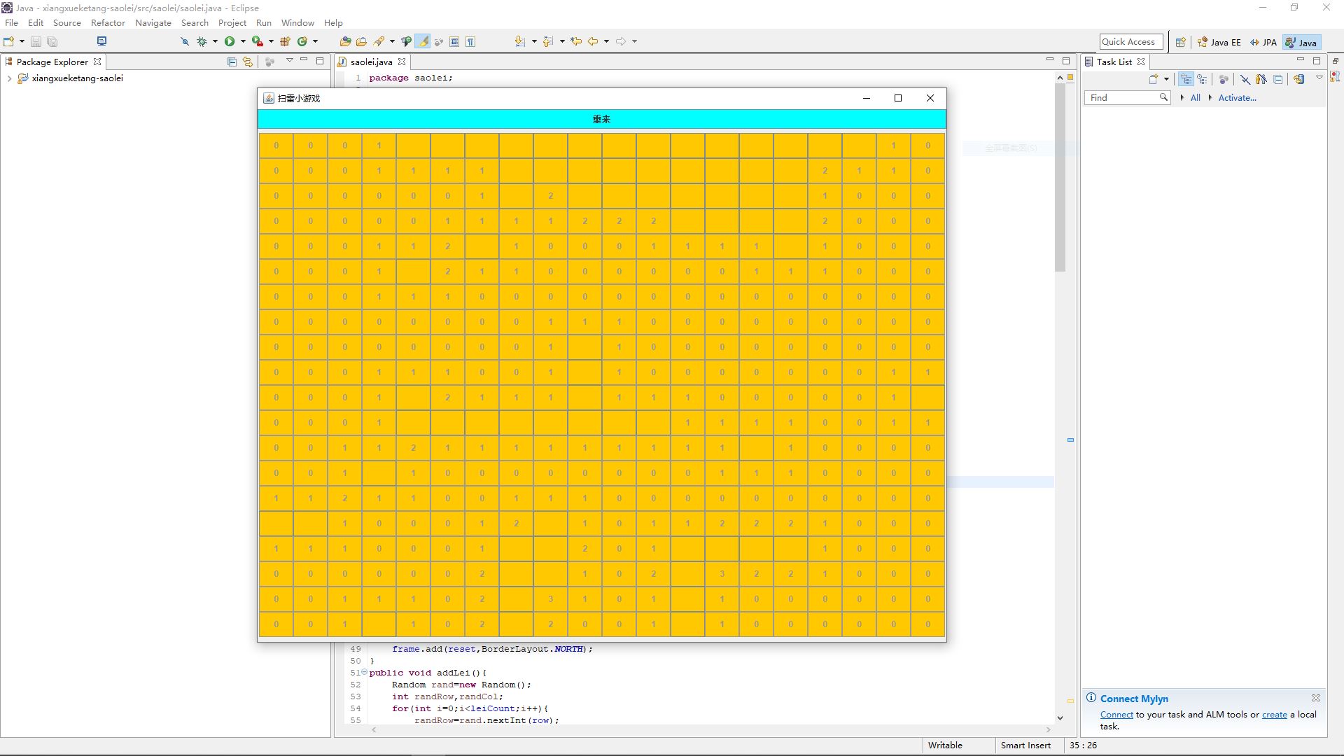Click Collapse All in Package Explorer
1344x756 pixels.
pos(232,62)
